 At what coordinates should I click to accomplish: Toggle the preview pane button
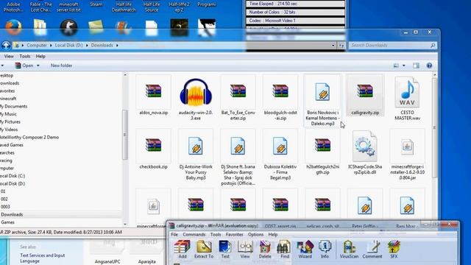416,66
